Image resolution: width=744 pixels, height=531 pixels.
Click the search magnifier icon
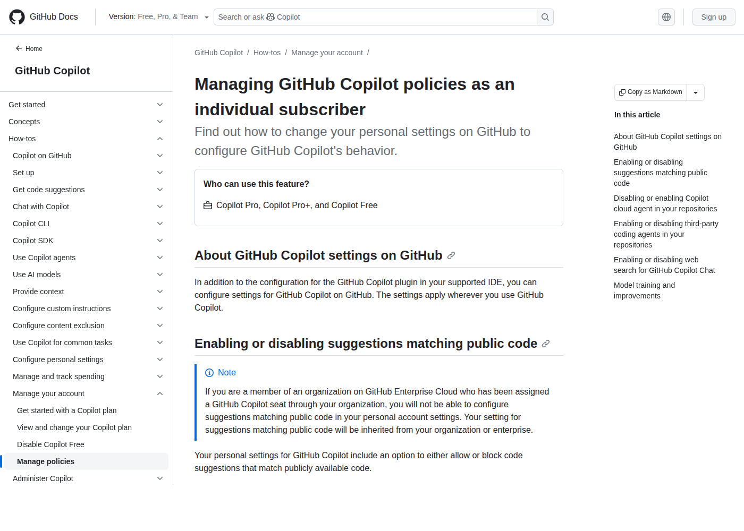545,16
